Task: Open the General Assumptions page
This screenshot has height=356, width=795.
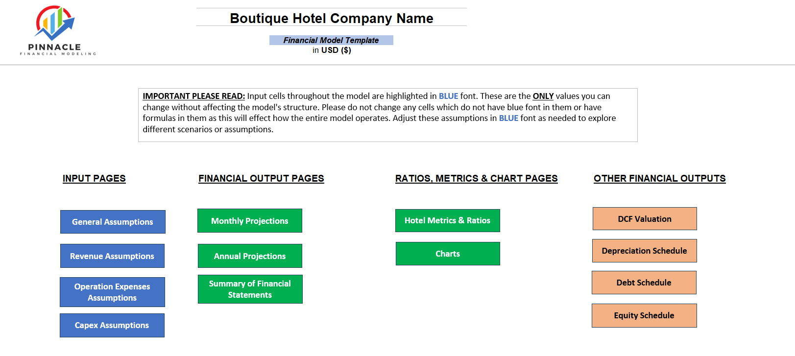Action: coord(113,222)
